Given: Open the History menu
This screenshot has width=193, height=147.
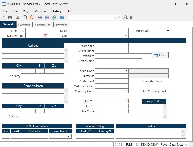Looking at the screenshot, I should [x=56, y=11].
